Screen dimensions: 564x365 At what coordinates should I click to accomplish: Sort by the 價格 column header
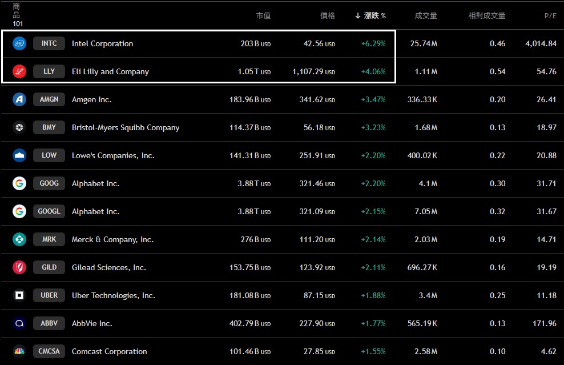327,15
